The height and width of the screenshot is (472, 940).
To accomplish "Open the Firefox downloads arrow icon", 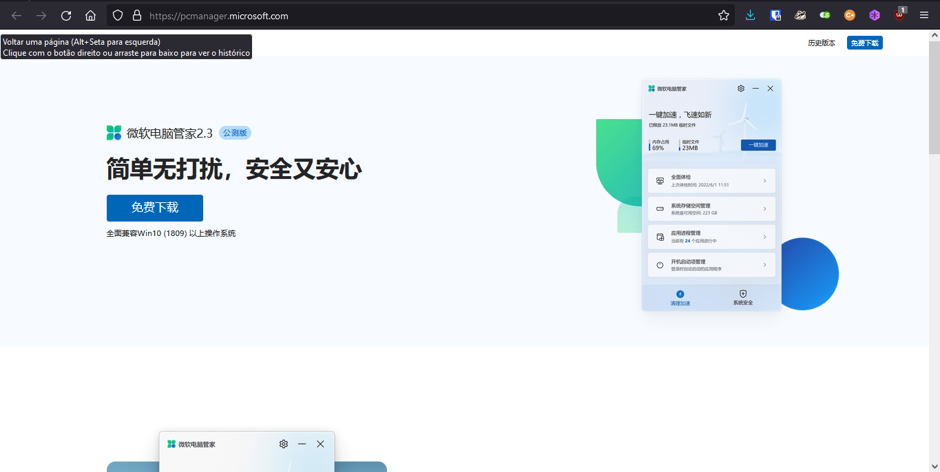I will (x=751, y=15).
